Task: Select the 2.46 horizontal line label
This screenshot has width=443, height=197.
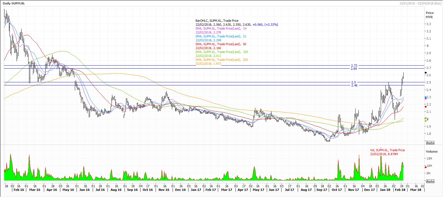Action: (x=354, y=85)
